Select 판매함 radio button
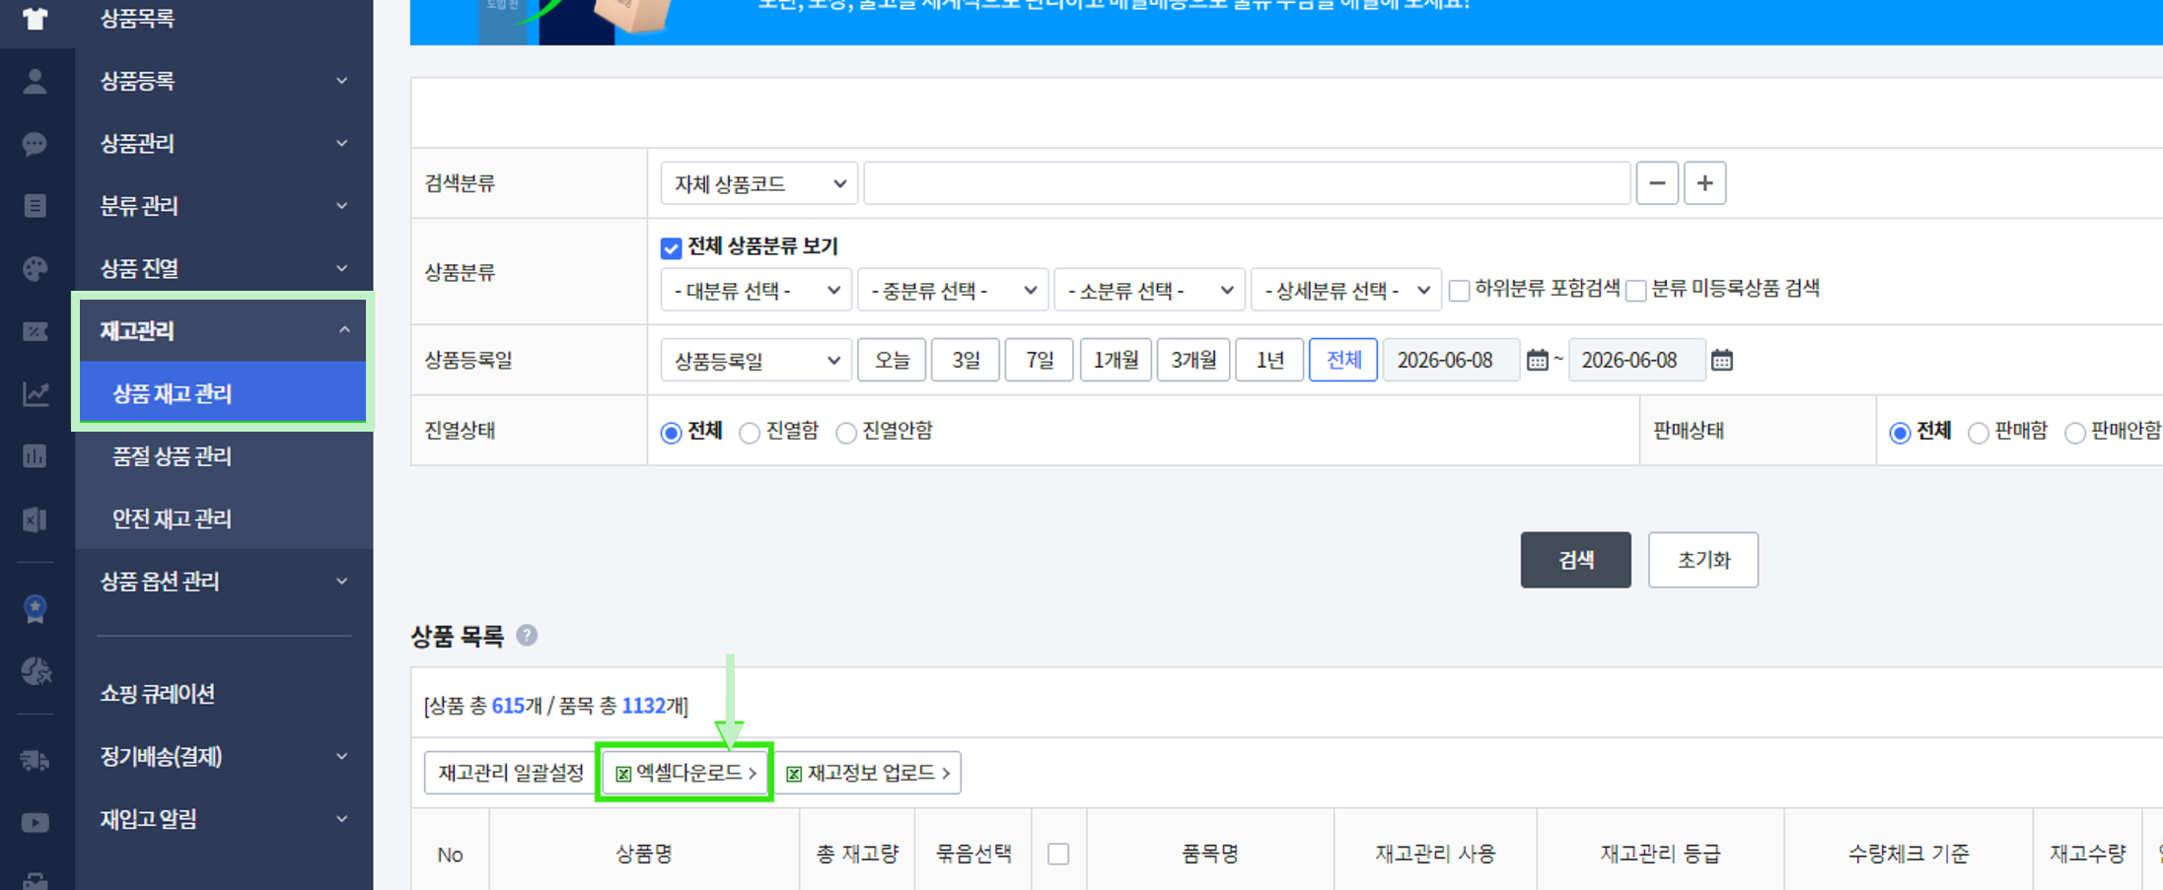The image size is (2163, 890). pyautogui.click(x=1978, y=432)
